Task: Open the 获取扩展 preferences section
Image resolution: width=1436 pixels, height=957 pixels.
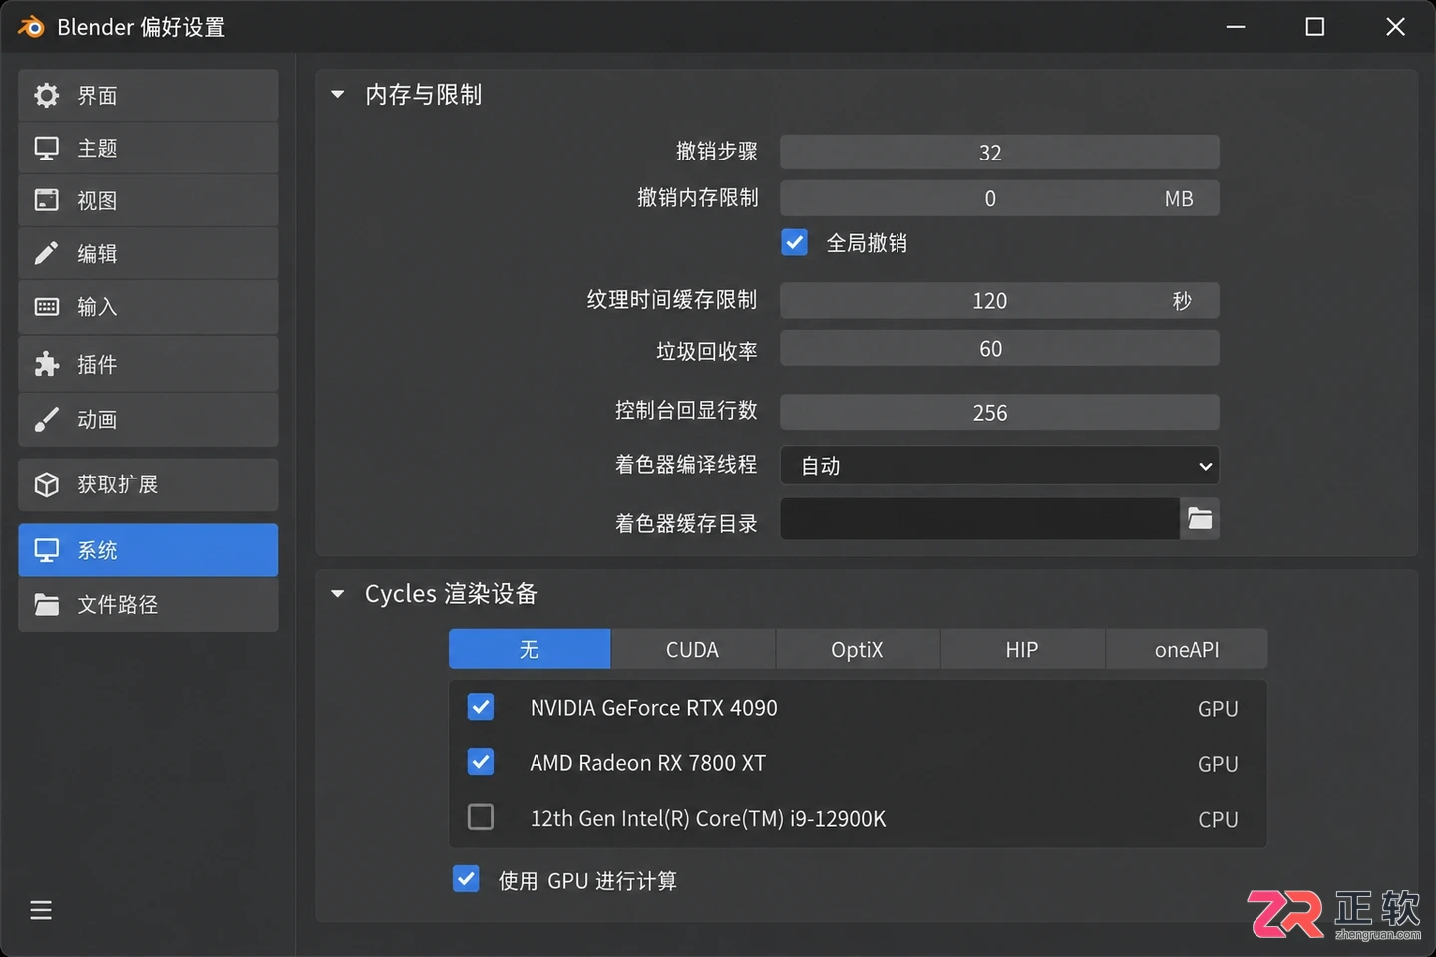Action: pos(149,484)
